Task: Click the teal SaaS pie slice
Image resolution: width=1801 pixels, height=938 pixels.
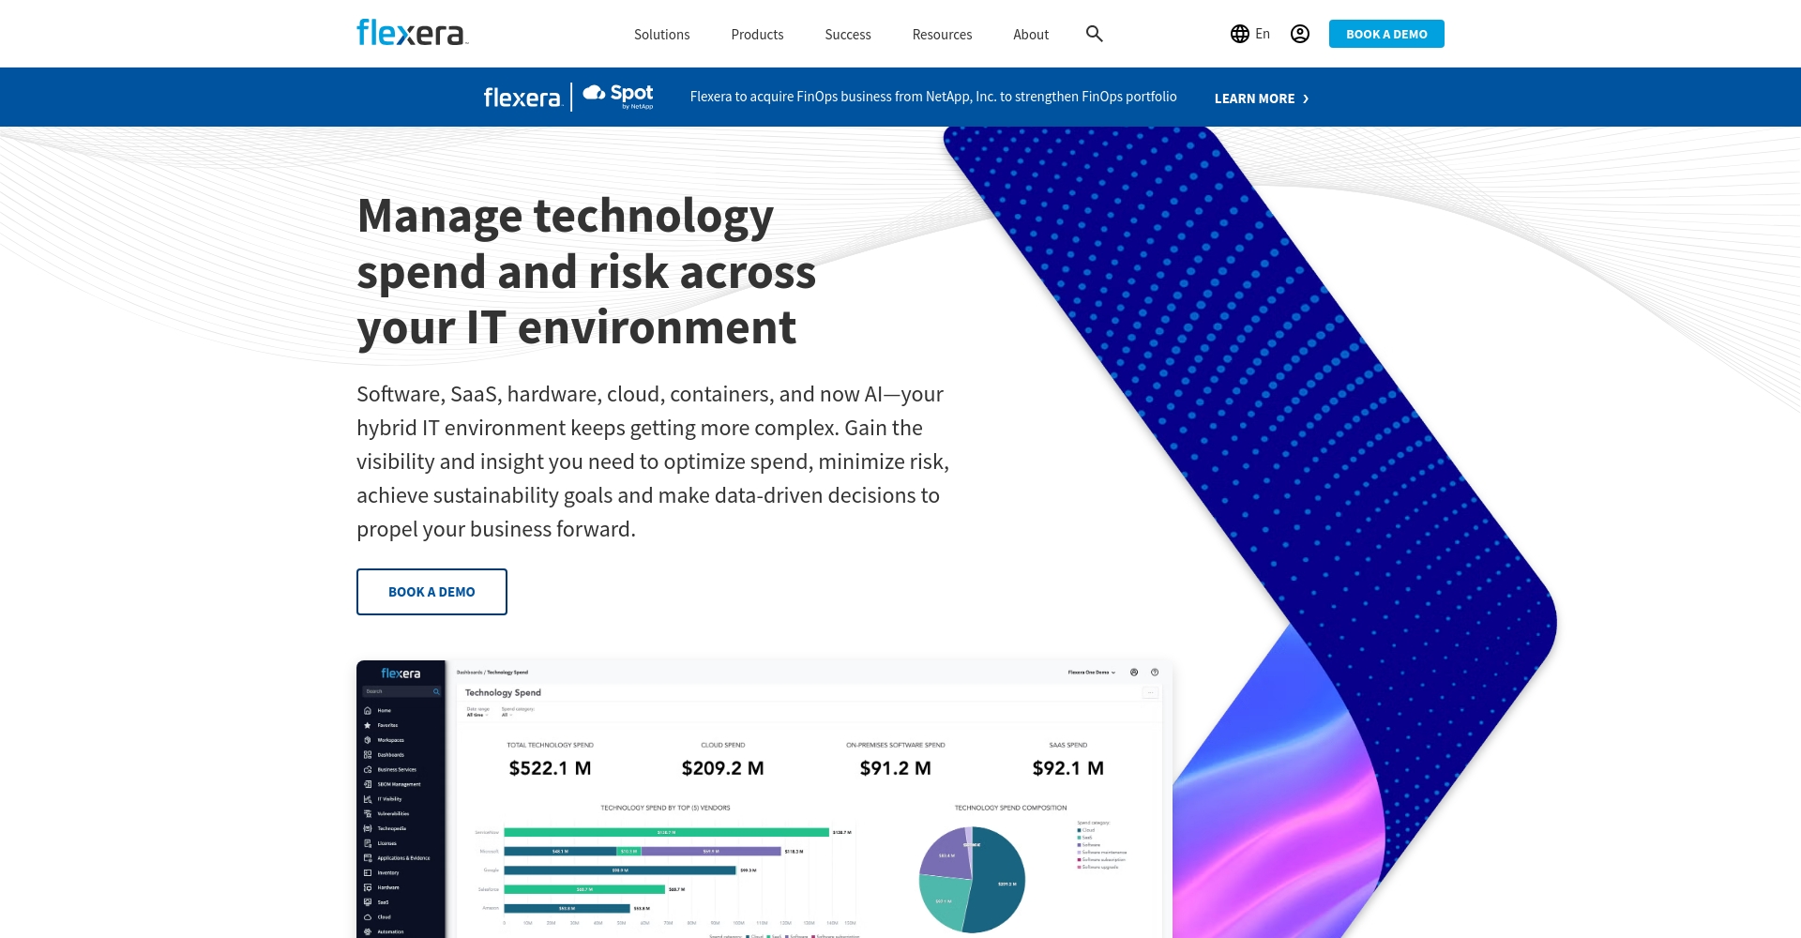Action: pyautogui.click(x=943, y=902)
